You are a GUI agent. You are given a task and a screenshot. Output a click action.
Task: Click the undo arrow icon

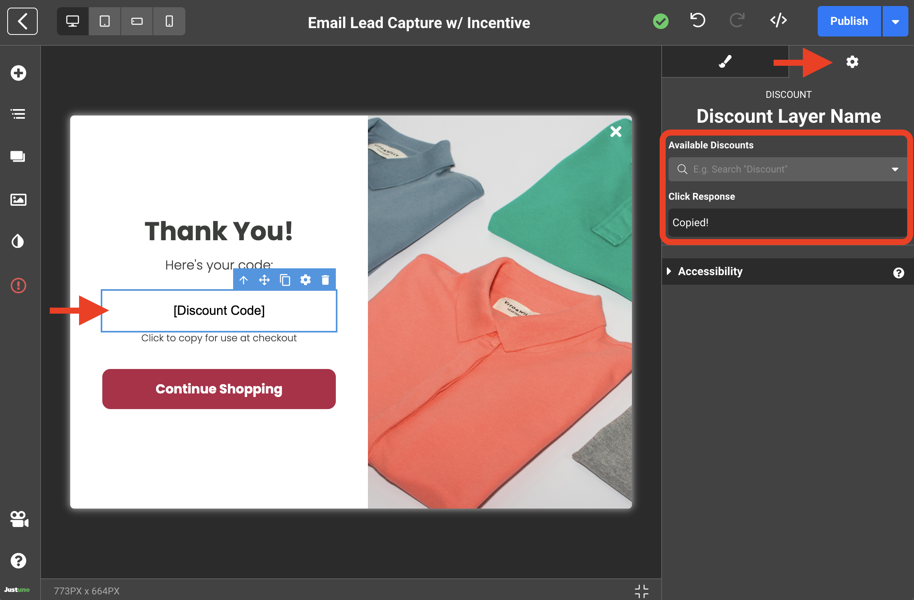click(698, 21)
